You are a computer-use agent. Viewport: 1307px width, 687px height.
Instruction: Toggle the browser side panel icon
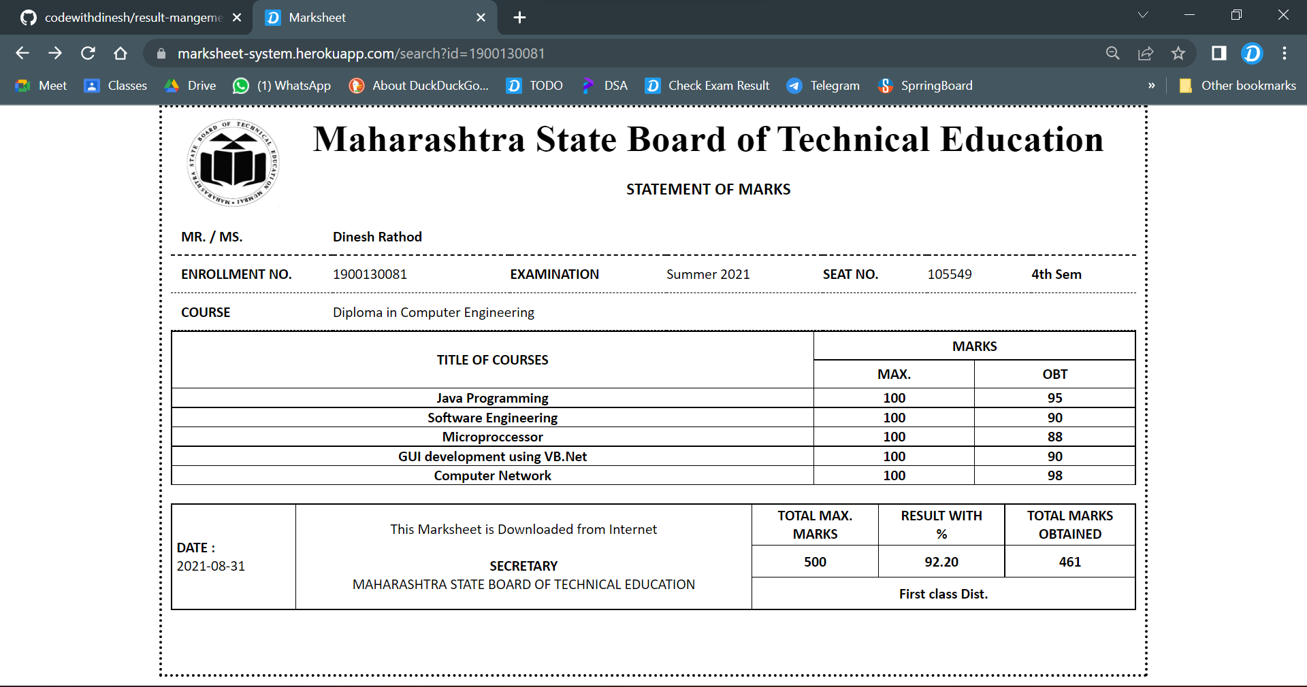(1219, 53)
